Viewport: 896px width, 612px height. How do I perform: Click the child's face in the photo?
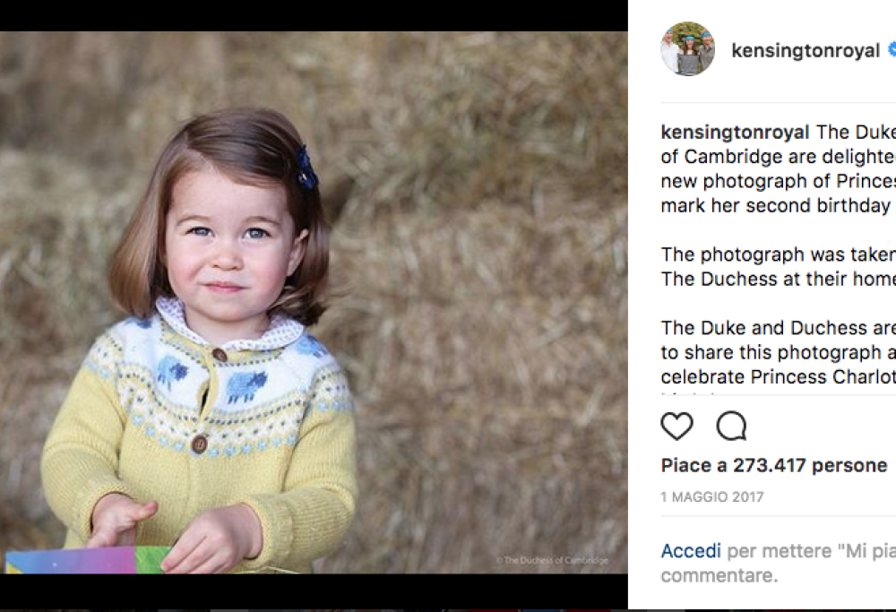point(231,246)
